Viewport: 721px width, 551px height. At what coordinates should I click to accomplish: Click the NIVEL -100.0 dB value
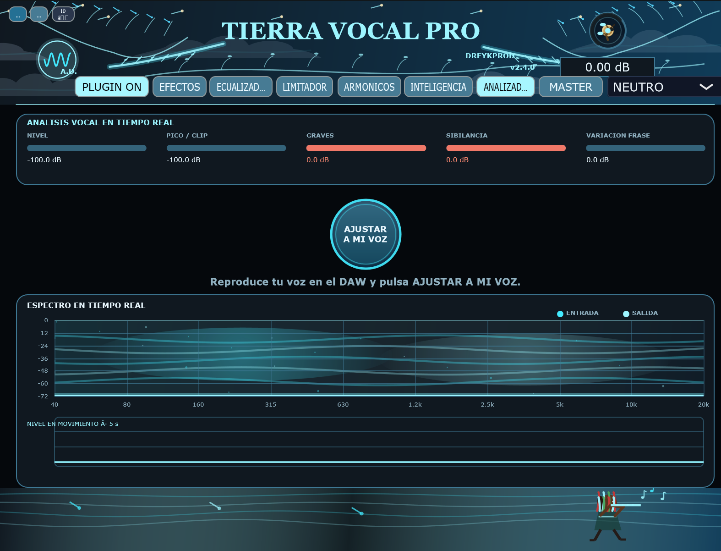click(x=44, y=160)
